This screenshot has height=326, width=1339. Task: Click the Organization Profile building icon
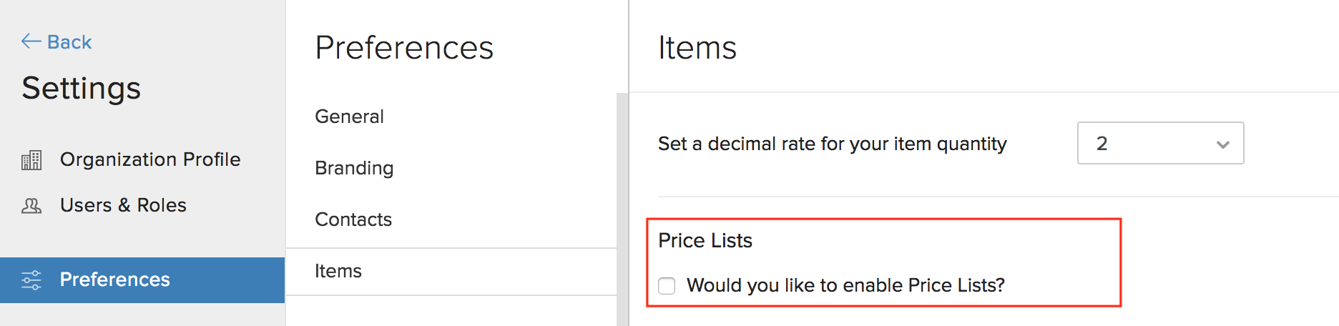(x=31, y=160)
